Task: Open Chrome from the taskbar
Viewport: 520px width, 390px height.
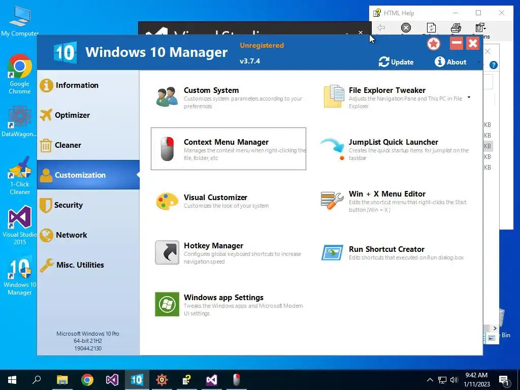Action: point(87,380)
